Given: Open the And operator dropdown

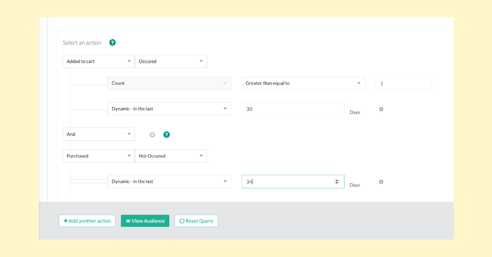Looking at the screenshot, I should pos(99,134).
